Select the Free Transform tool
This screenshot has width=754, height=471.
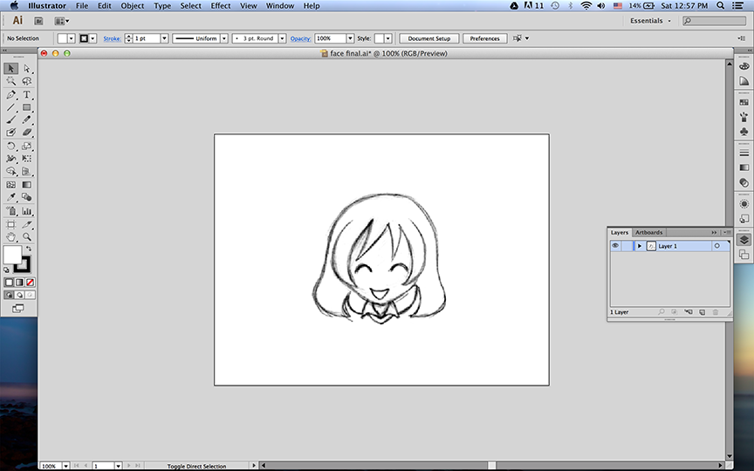(x=27, y=159)
